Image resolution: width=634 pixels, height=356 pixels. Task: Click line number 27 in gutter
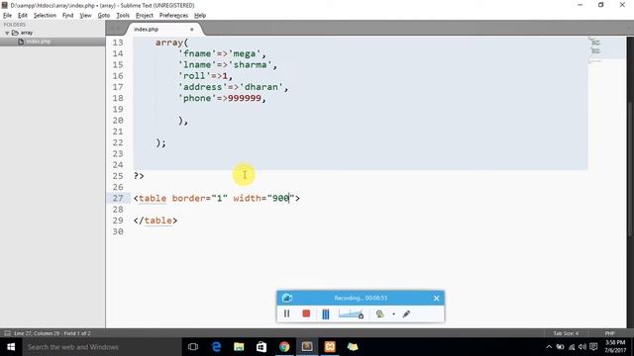click(x=118, y=198)
